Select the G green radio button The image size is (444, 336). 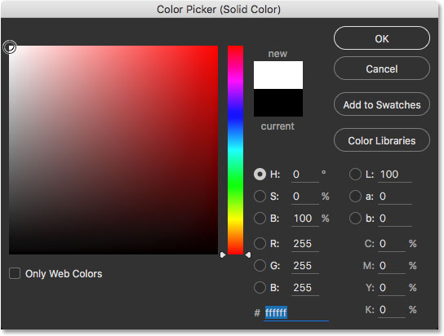pos(260,266)
